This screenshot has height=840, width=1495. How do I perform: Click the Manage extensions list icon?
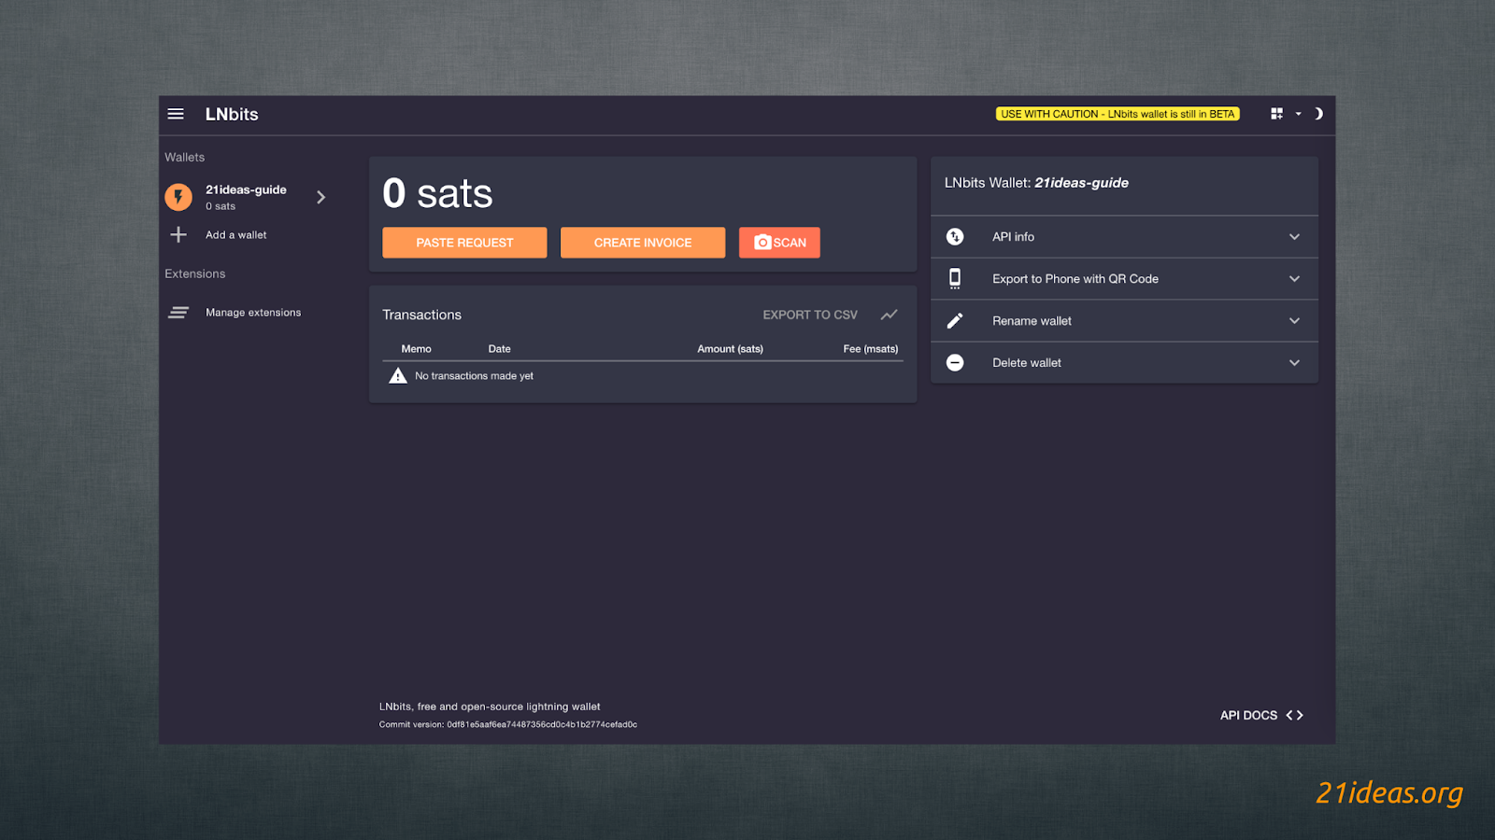coord(178,313)
